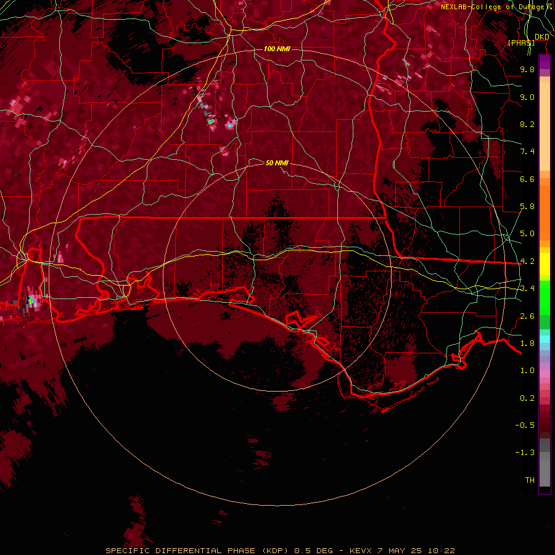Click the DKD label above the legend

point(542,37)
